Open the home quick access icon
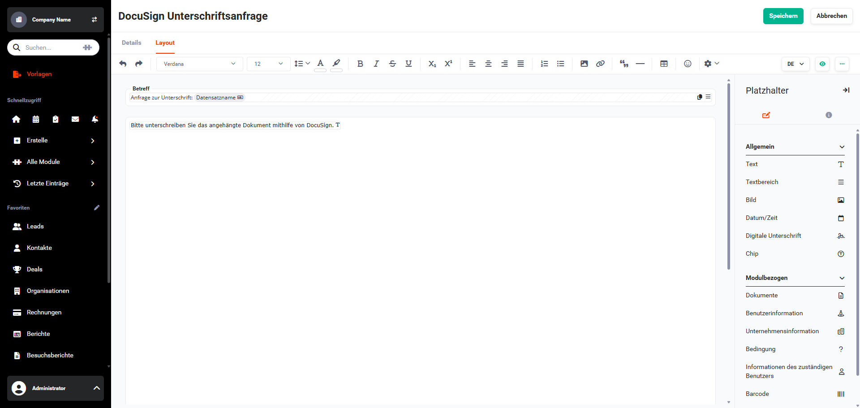Viewport: 860px width, 408px height. click(x=16, y=119)
